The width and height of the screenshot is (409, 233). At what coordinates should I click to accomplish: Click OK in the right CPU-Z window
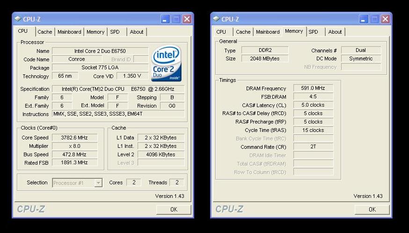(372, 210)
